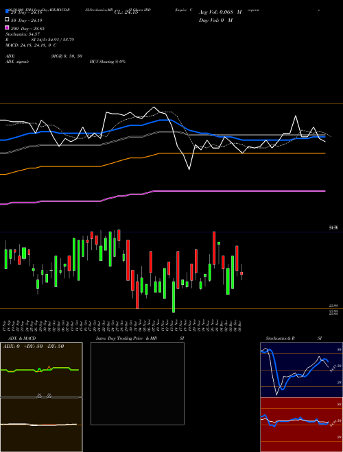Click the 'Intra Day Trading Price & MR' title

click(126, 338)
